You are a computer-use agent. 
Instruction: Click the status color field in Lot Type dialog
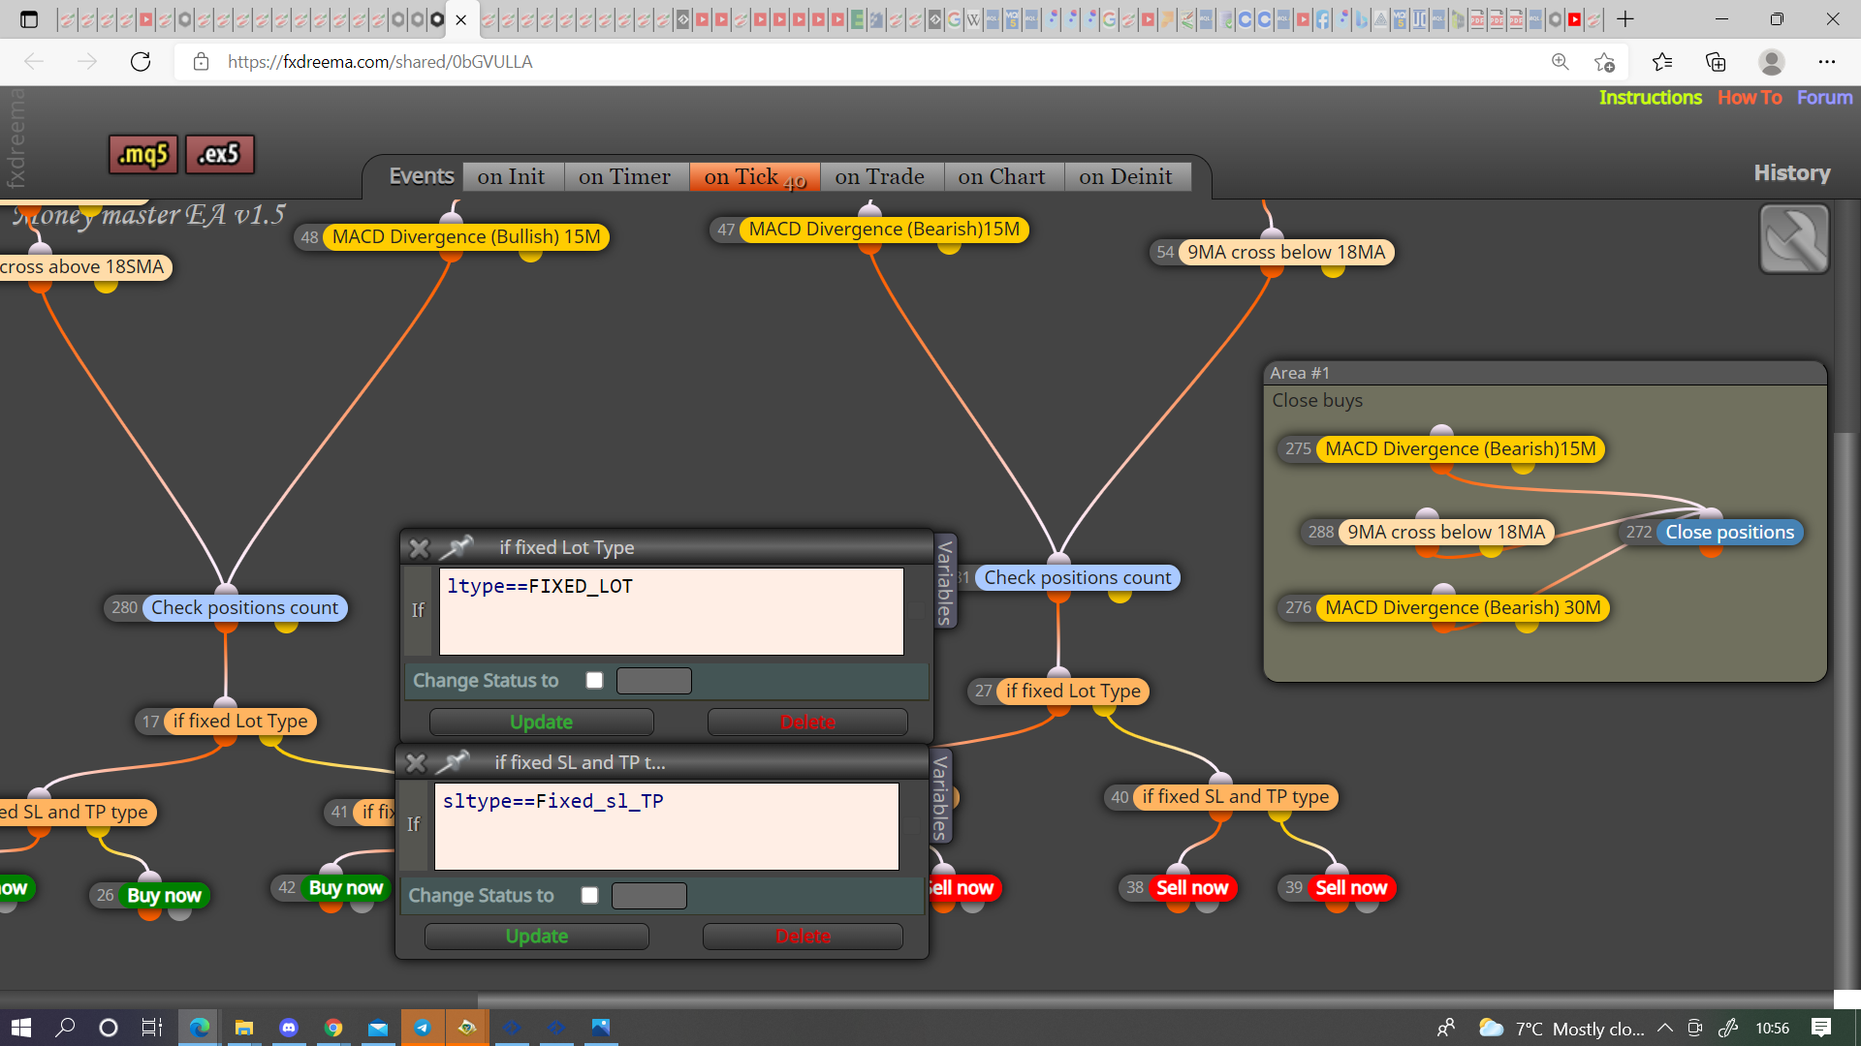[654, 681]
